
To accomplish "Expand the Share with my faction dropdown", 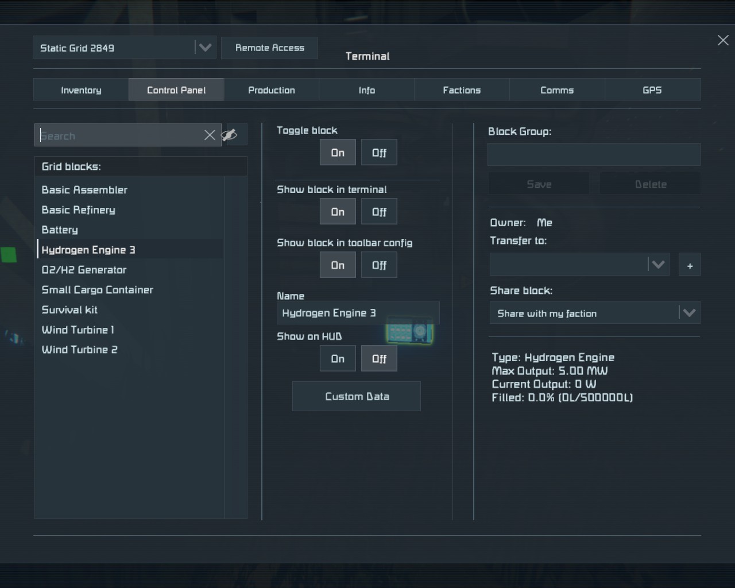I will pos(689,313).
